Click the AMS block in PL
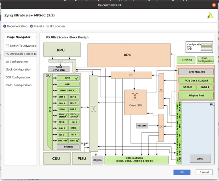This screenshot has height=181, width=219. (x=200, y=158)
